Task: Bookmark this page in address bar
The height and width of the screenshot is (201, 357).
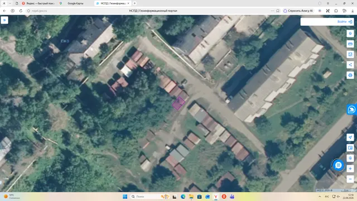Action: click(278, 11)
